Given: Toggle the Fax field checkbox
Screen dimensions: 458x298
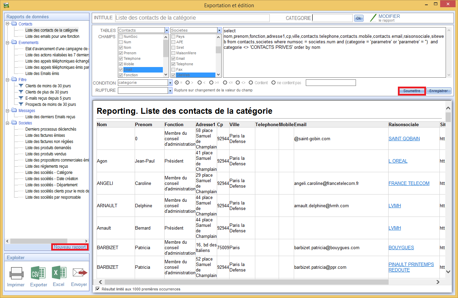Looking at the screenshot, I should tap(173, 69).
